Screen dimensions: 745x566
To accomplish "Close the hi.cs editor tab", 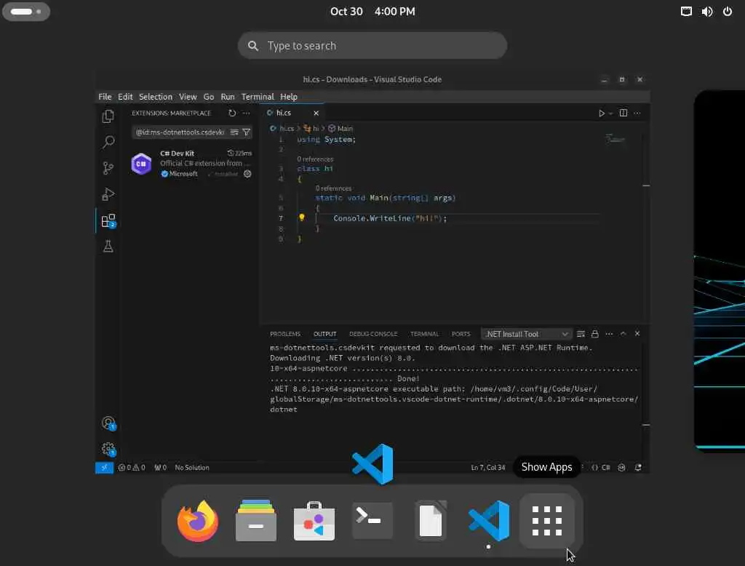I will [x=316, y=113].
